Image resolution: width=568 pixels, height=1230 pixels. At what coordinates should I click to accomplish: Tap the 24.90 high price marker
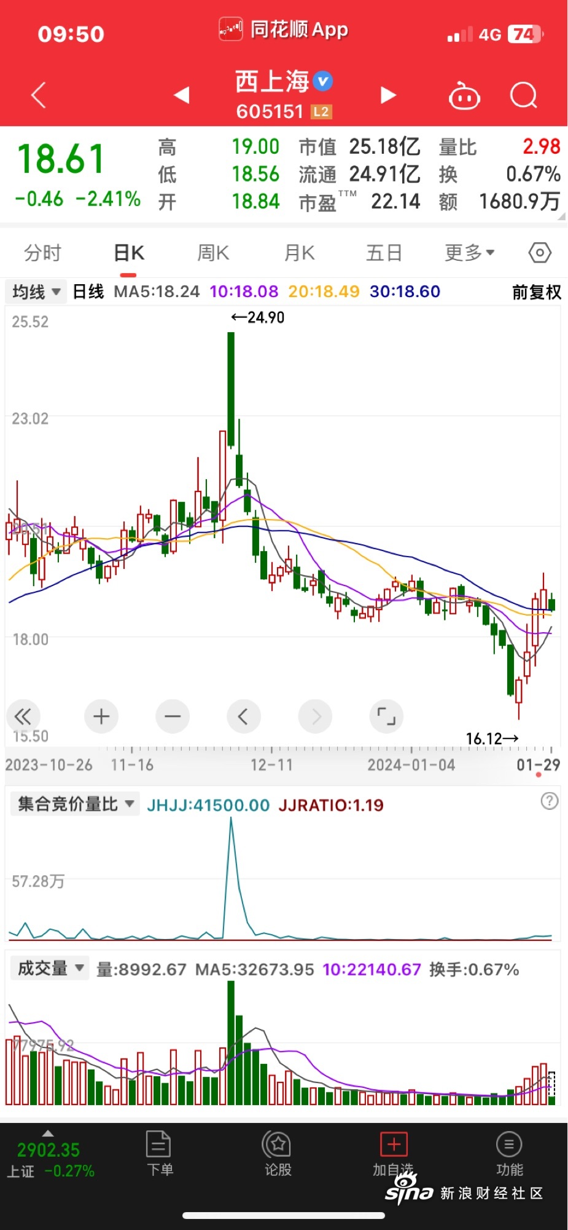coord(258,317)
